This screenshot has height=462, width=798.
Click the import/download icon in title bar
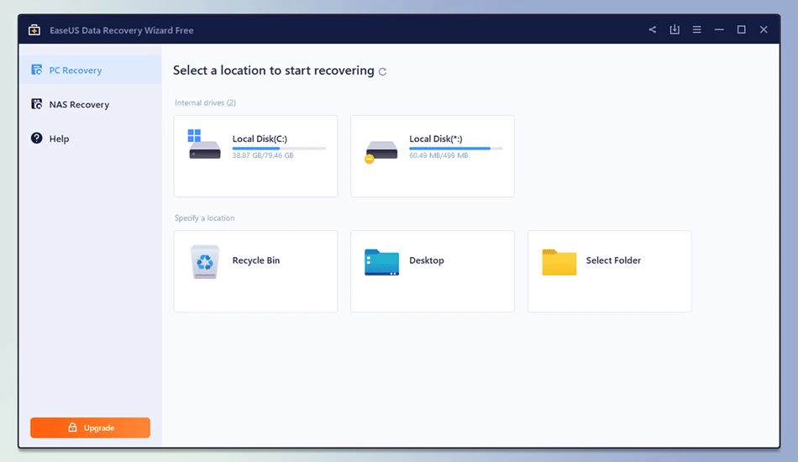point(675,29)
